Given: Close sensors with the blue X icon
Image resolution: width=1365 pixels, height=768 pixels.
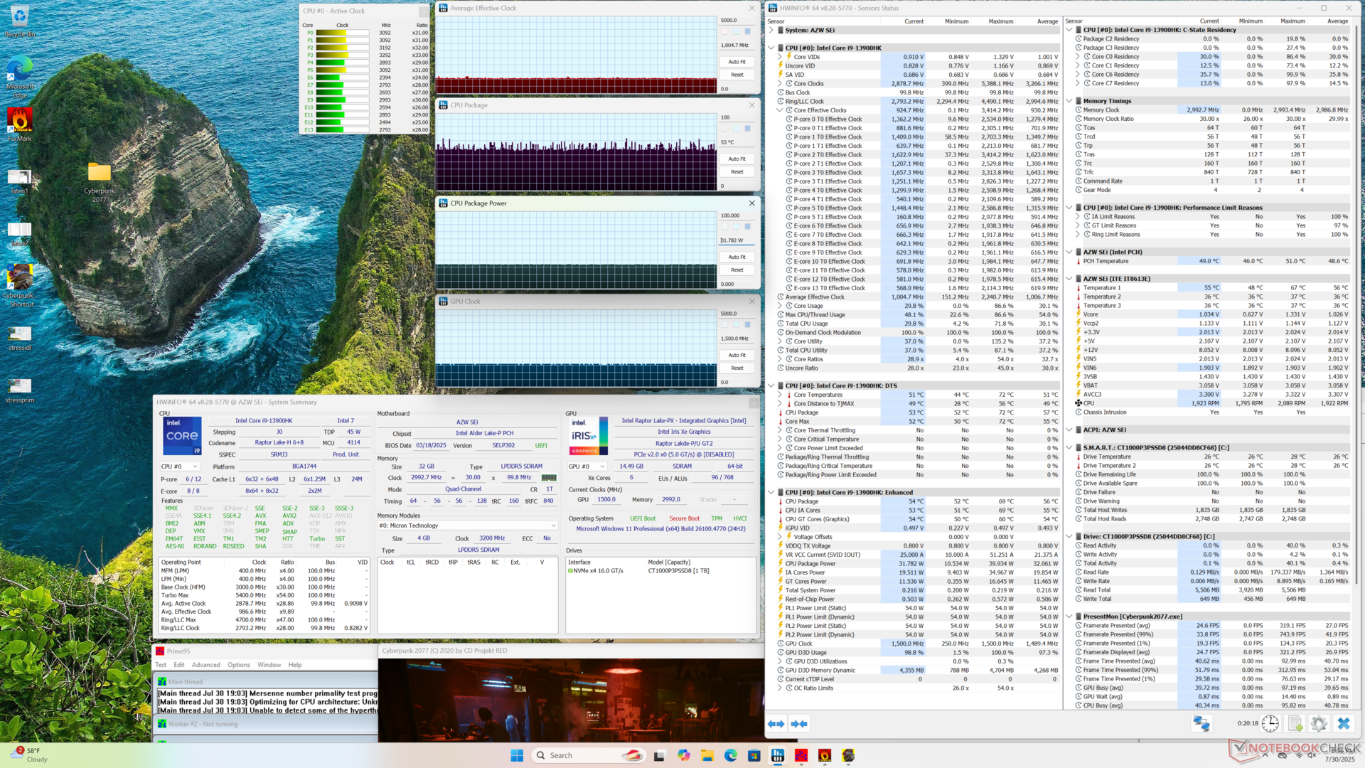Looking at the screenshot, I should click(x=1344, y=724).
